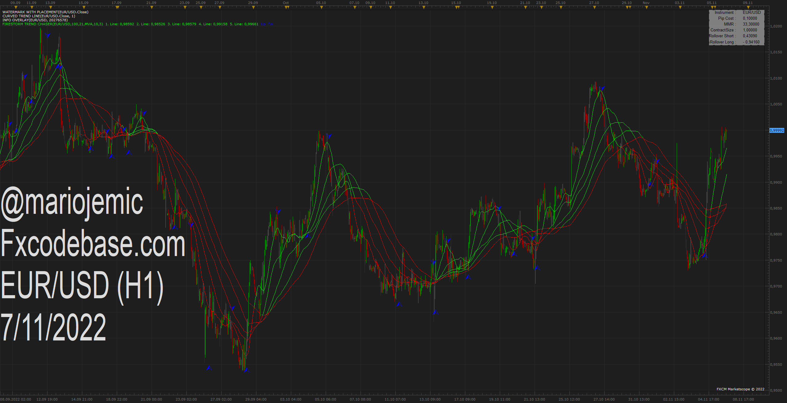Click the ContractSize 1,00000 value
Screen dimensions: 787x403
click(750, 30)
